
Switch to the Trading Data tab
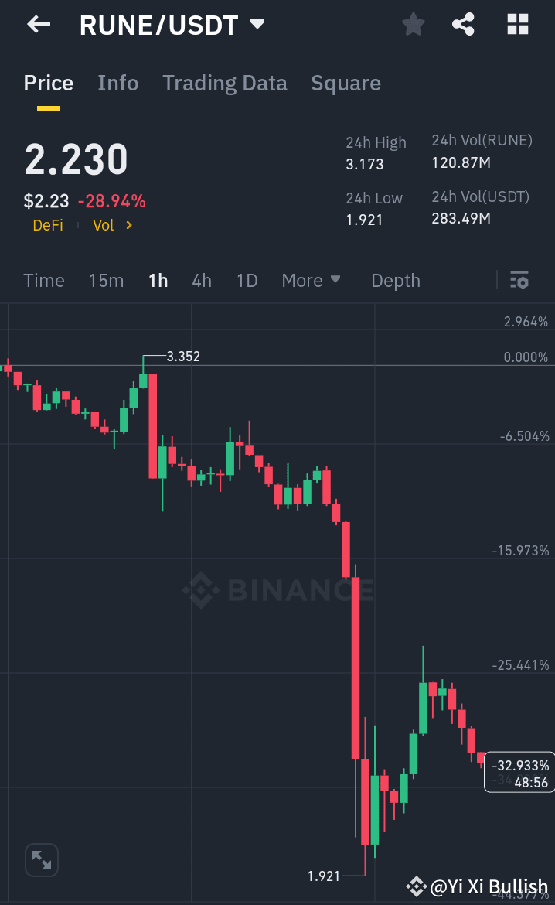225,83
